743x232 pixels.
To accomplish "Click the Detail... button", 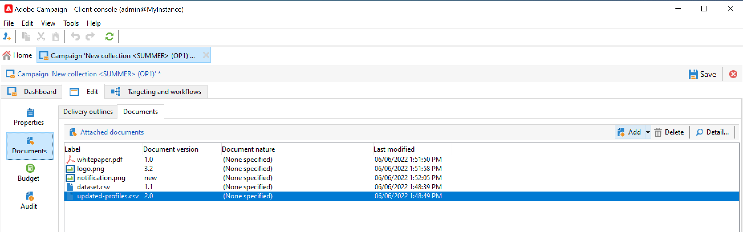I will click(712, 132).
